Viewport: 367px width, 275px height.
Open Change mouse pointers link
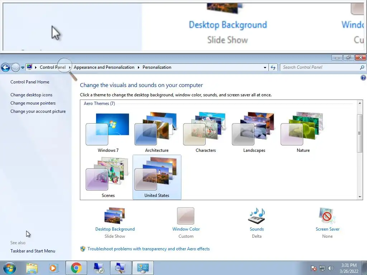point(33,103)
